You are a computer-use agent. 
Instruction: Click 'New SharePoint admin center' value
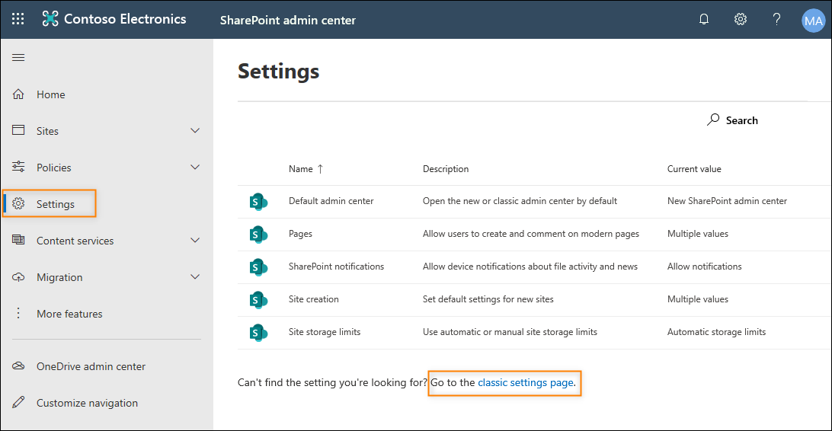(x=727, y=201)
